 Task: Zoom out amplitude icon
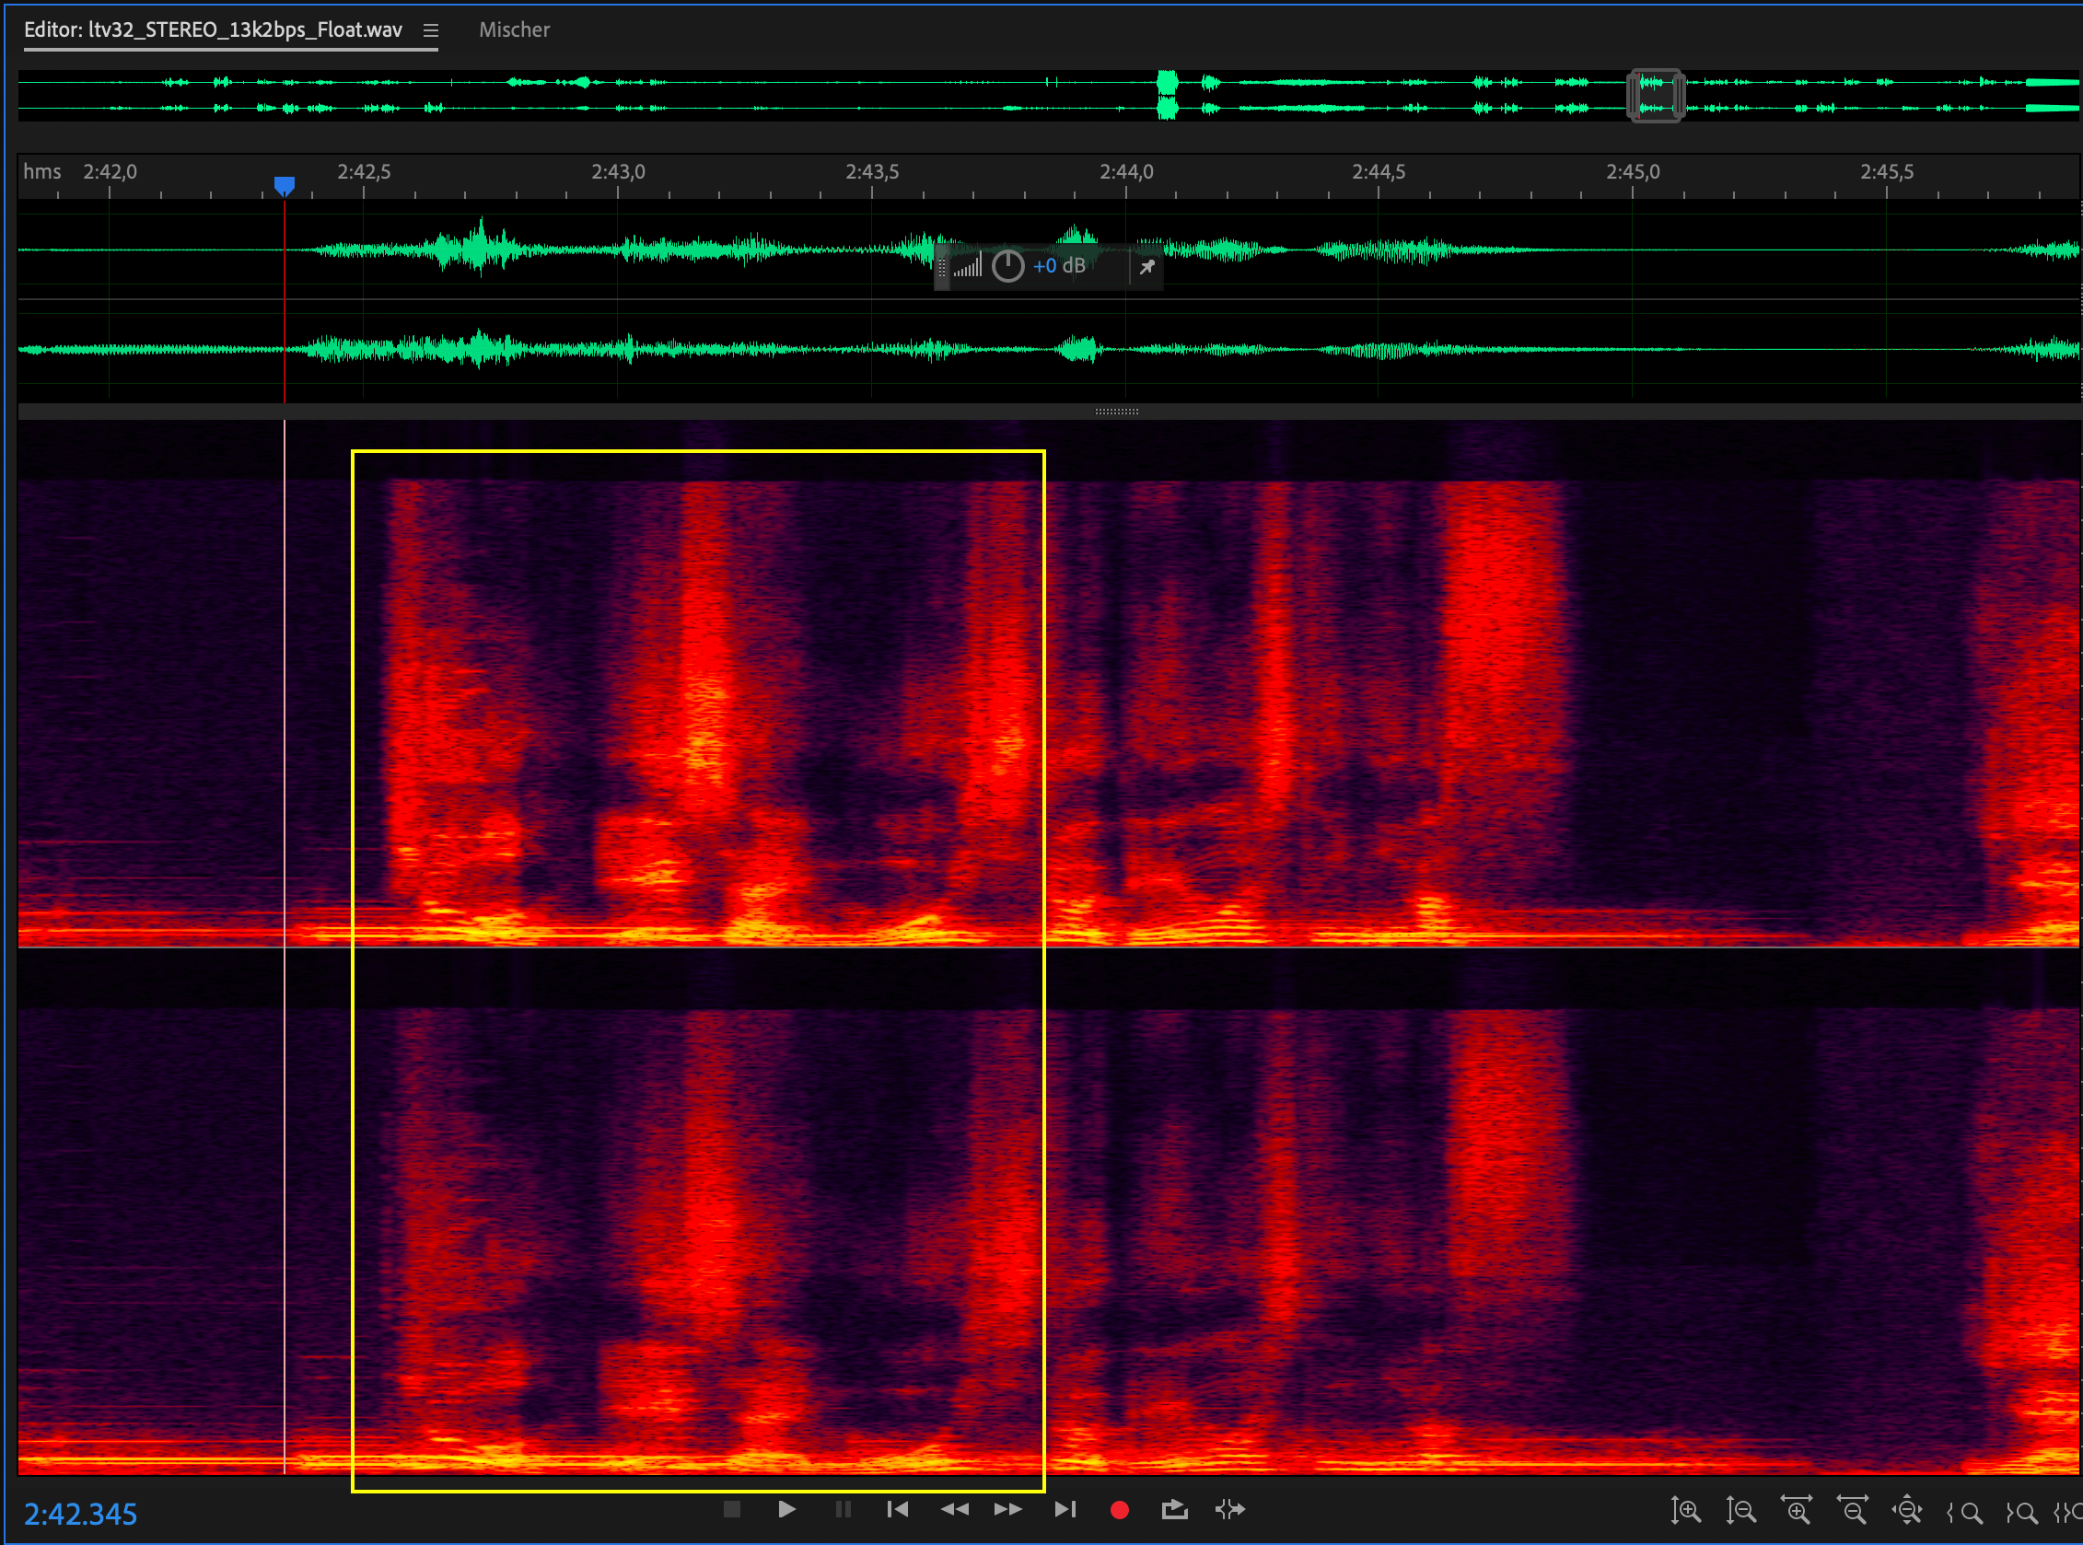1740,1511
